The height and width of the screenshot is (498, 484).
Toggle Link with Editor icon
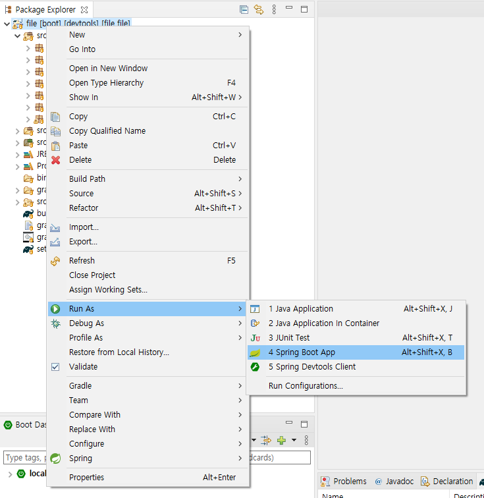tap(259, 9)
